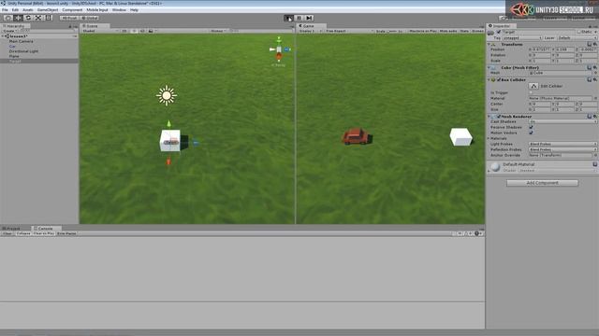This screenshot has height=336, width=599.
Task: Toggle scene lighting sun icon
Action: [134, 31]
